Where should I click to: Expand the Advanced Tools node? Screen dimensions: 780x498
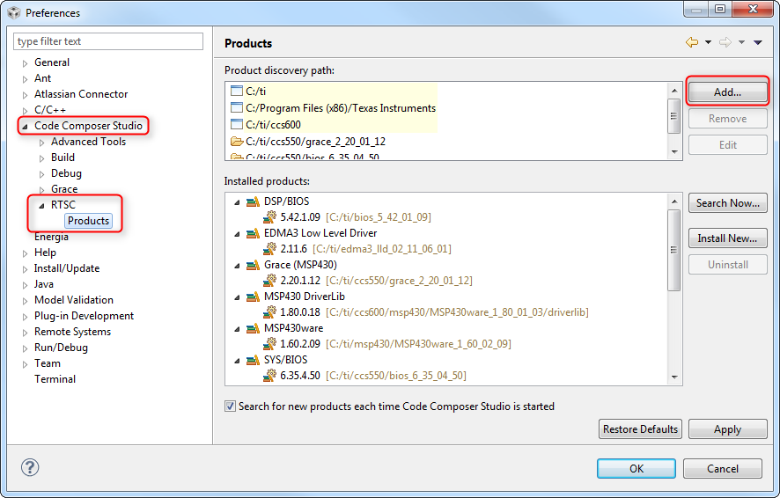coord(41,143)
